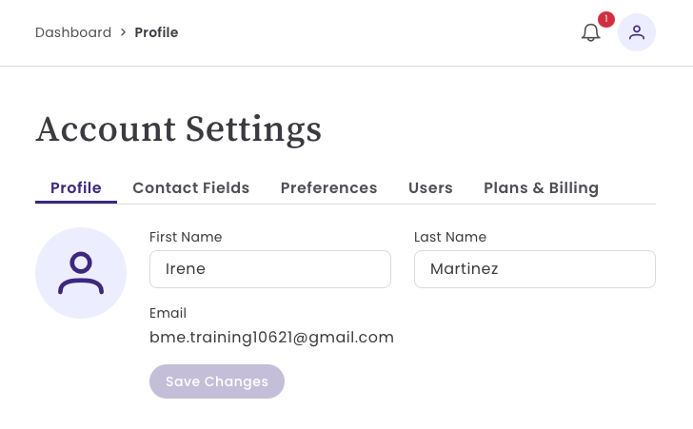
Task: Click the First Name label
Action: 186,237
